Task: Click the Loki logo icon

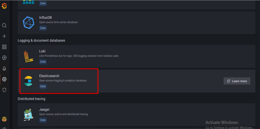Action: point(28,56)
